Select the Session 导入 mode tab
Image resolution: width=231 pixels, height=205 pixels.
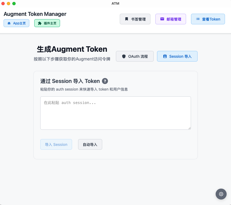coord(177,56)
